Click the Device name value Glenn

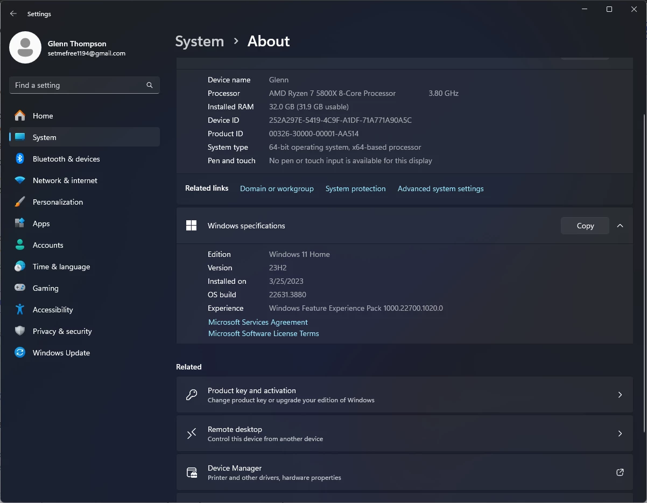click(279, 80)
